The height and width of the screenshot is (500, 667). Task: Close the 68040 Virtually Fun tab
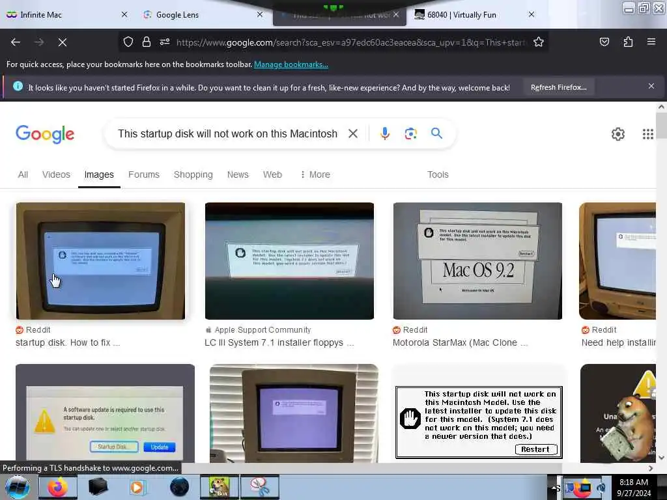(x=532, y=14)
